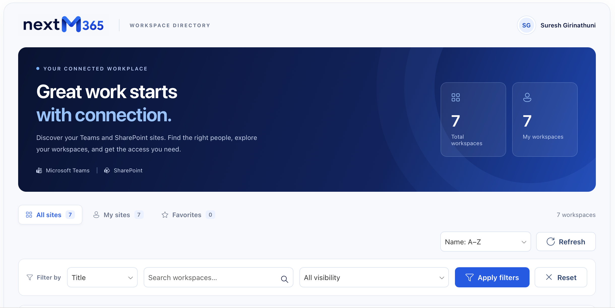Click the grid icon on All sites tab
The height and width of the screenshot is (308, 615).
pos(29,215)
